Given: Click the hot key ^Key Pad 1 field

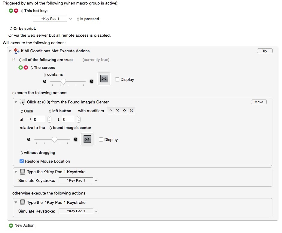Looking at the screenshot, I should click(50, 19).
